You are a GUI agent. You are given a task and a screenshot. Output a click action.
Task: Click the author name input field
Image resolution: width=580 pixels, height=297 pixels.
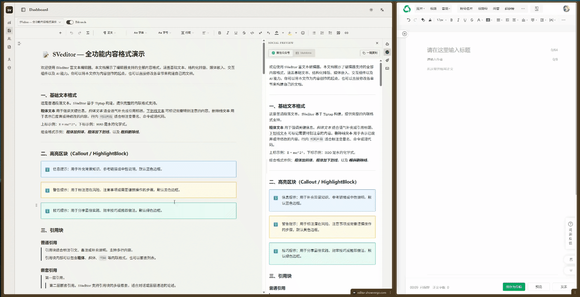pyautogui.click(x=486, y=59)
